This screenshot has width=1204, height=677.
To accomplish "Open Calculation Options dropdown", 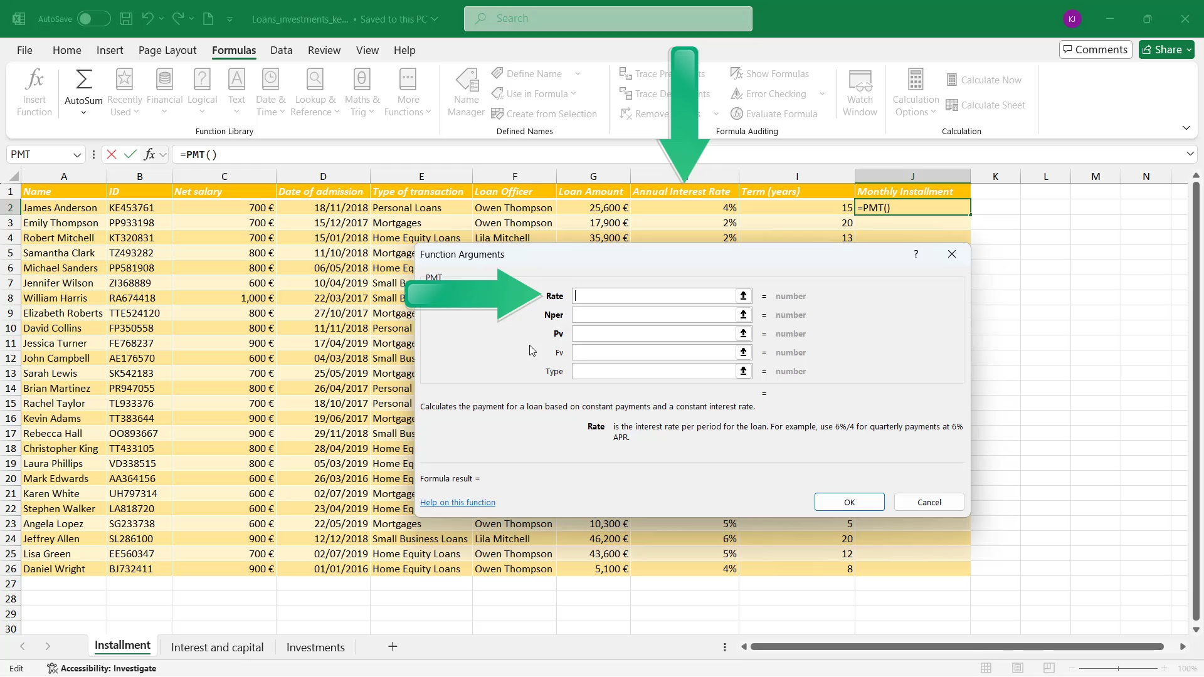I will [x=916, y=93].
